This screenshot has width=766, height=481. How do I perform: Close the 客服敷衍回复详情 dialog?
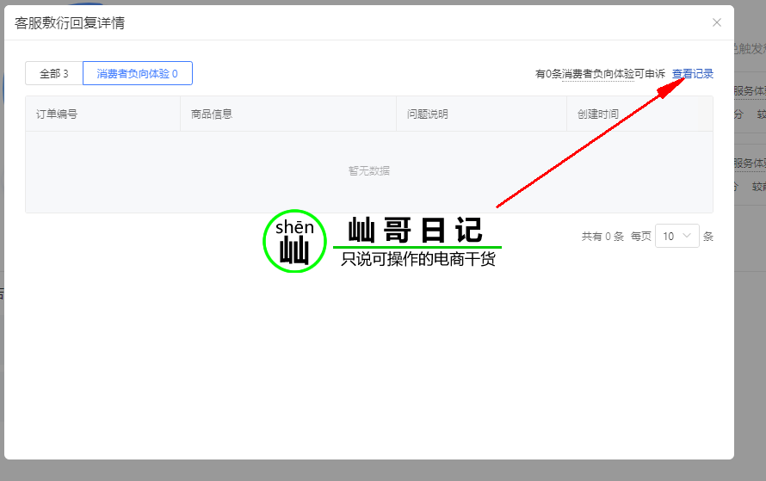point(717,22)
